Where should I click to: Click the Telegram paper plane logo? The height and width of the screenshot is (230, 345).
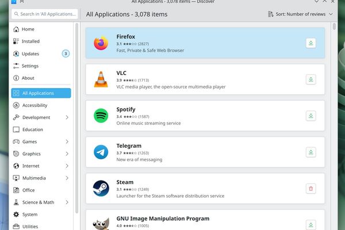[x=101, y=152]
